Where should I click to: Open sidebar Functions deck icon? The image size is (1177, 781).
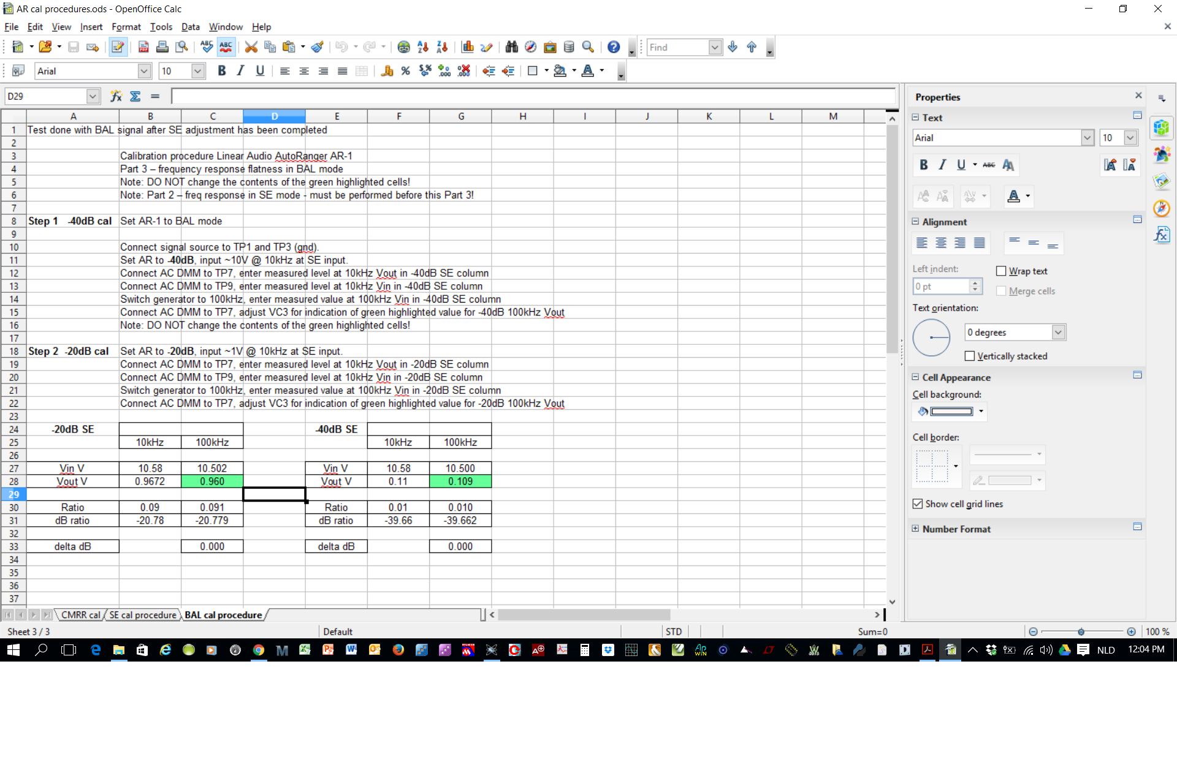[x=1162, y=235]
